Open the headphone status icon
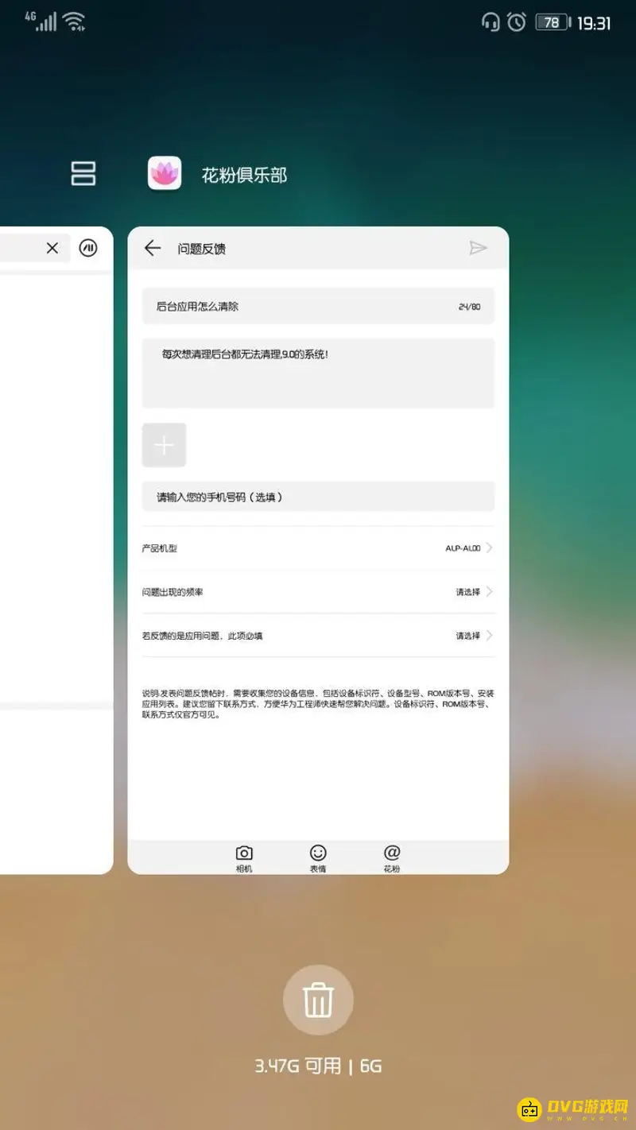This screenshot has height=1130, width=636. coord(491,22)
